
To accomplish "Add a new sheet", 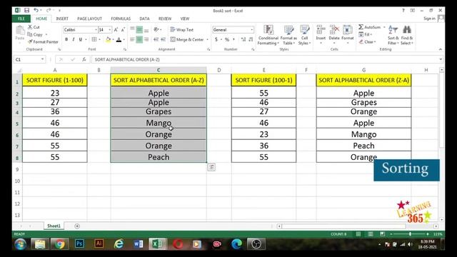I will 77,226.
